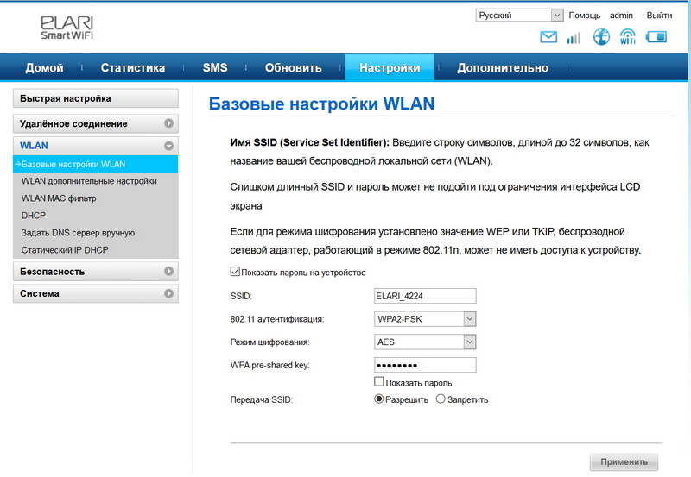
Task: Open the 802.11 аутентификация dropdown
Action: point(425,319)
